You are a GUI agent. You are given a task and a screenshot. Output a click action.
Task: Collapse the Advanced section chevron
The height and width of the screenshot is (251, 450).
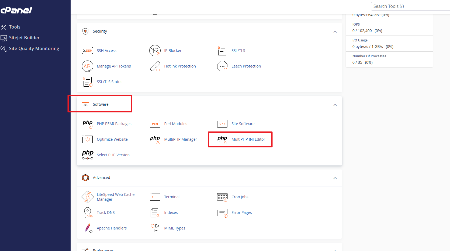coord(335,178)
